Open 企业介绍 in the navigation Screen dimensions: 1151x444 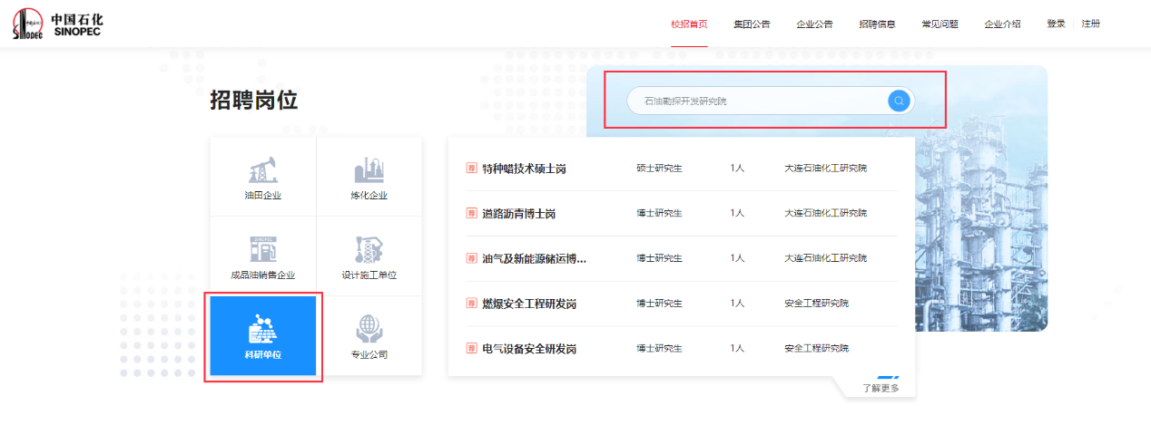pos(1002,24)
